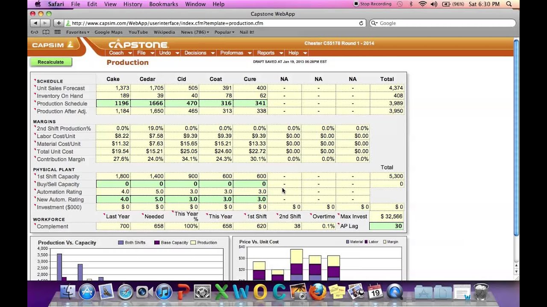The height and width of the screenshot is (307, 547).
Task: Open the blue C app in the dock
Action: pos(279,292)
